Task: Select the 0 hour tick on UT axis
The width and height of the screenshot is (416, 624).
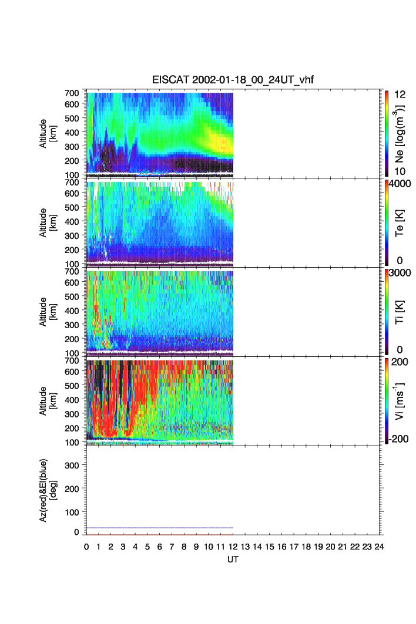Action: tap(86, 547)
